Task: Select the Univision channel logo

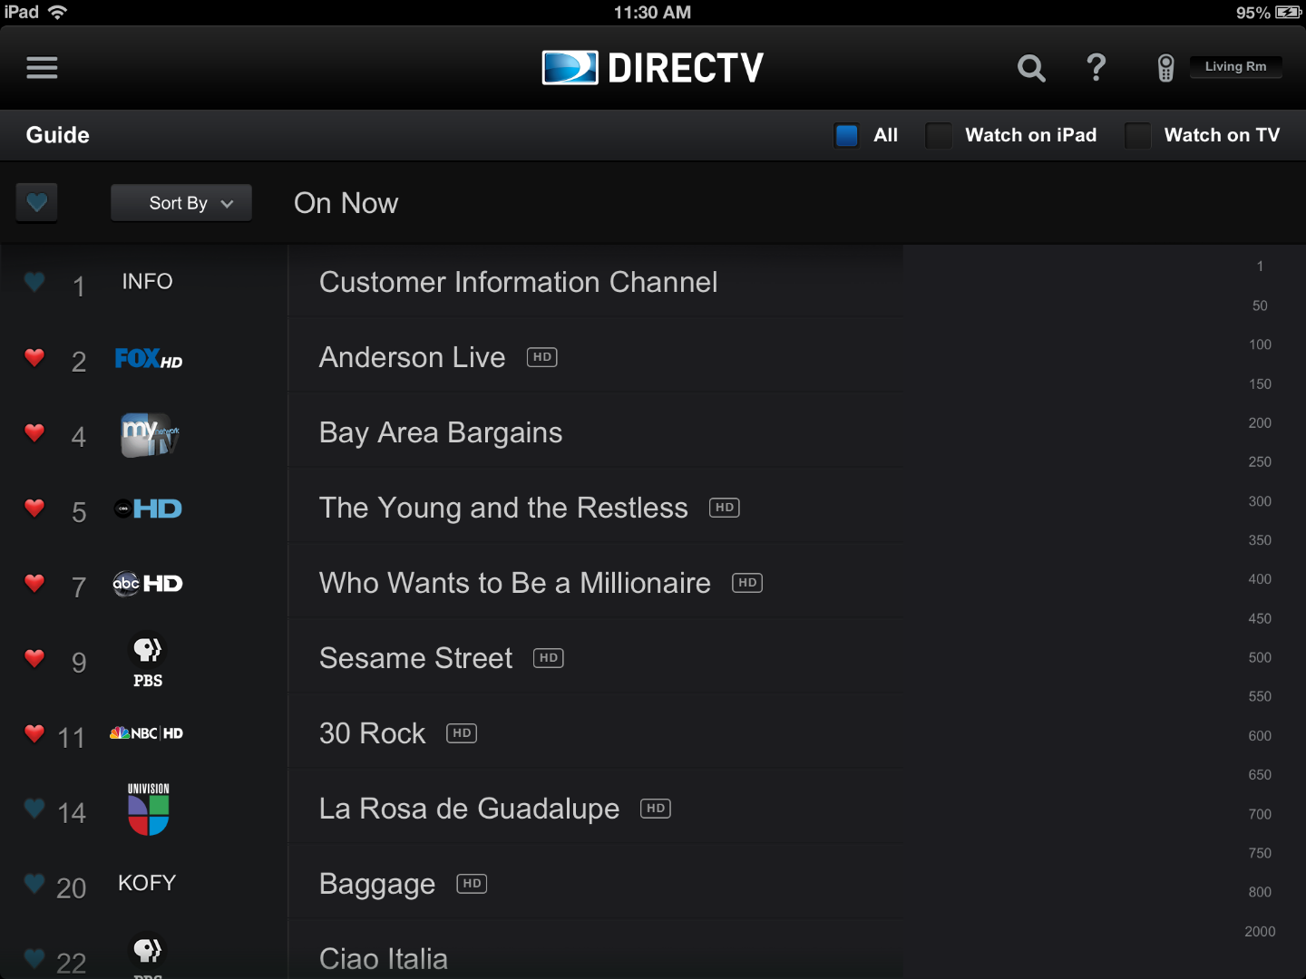Action: click(146, 809)
